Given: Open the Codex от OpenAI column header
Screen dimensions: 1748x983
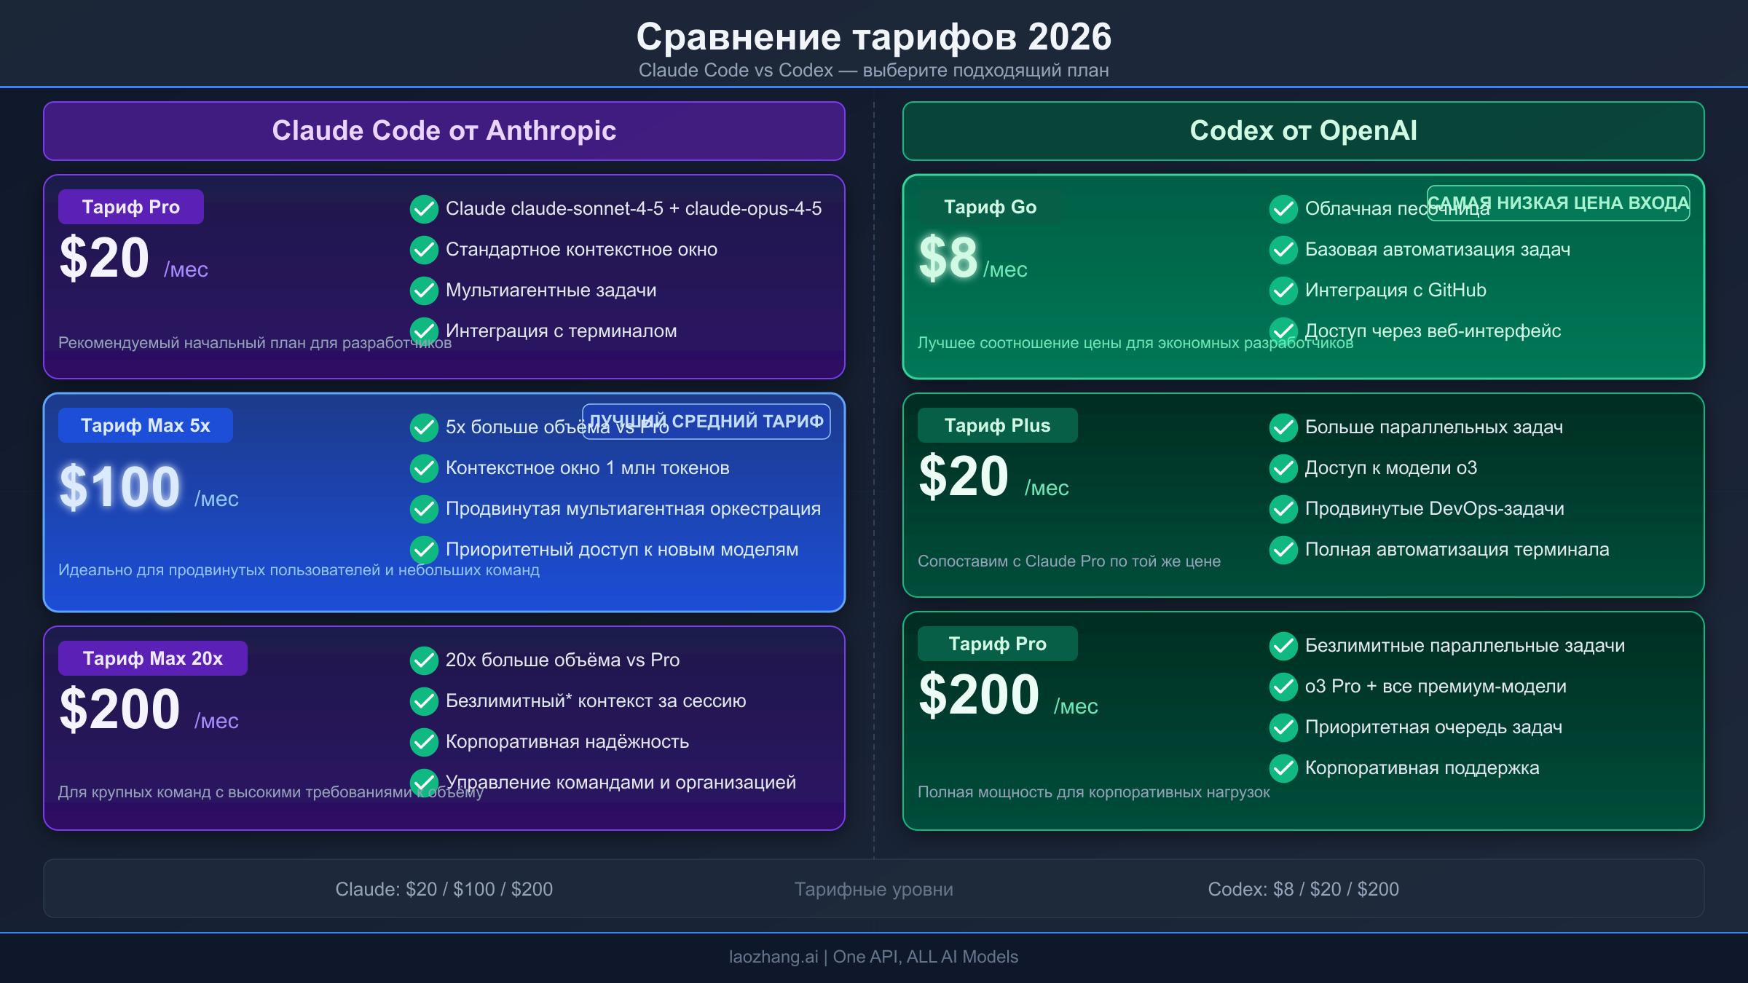Looking at the screenshot, I should pyautogui.click(x=1304, y=131).
